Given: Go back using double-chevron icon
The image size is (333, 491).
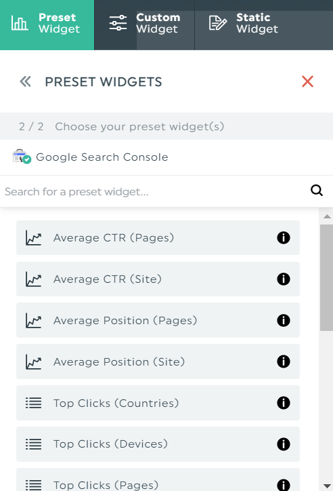Looking at the screenshot, I should 25,82.
